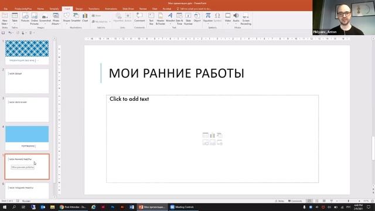Undo the last action
The image size is (375, 211).
[9, 33]
